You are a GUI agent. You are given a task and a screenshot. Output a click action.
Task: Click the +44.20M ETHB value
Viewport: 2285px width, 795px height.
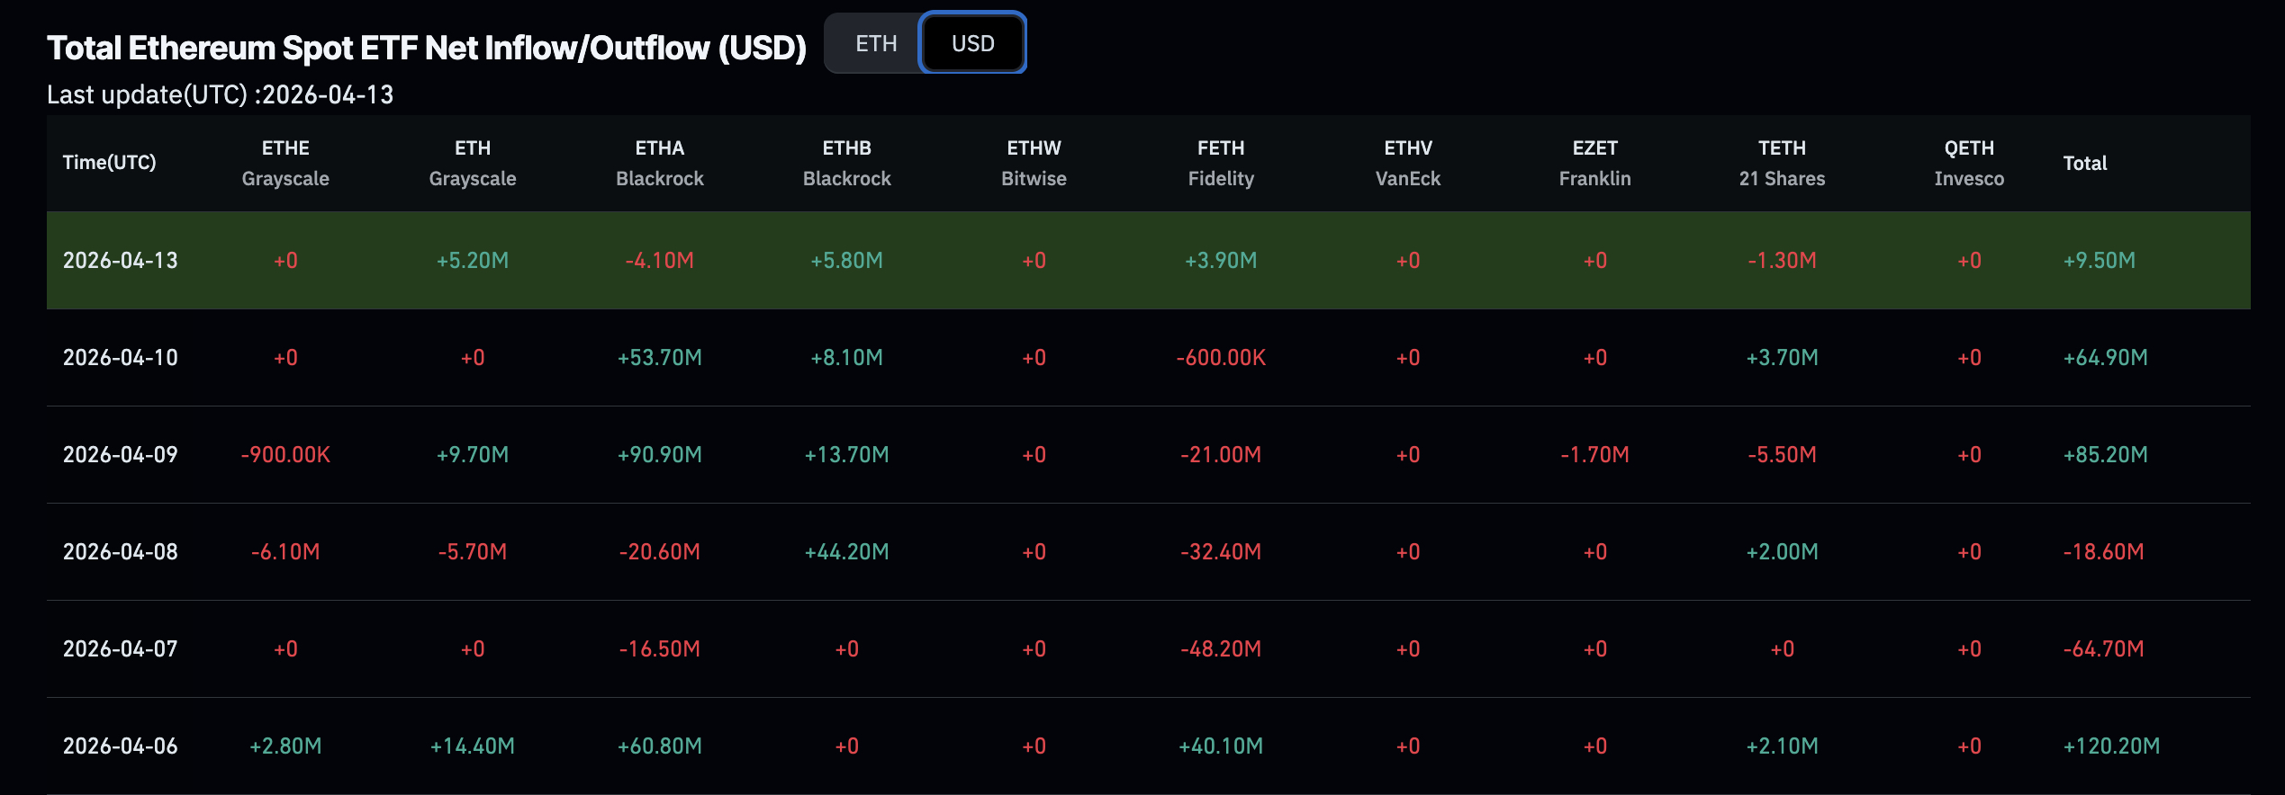tap(846, 552)
